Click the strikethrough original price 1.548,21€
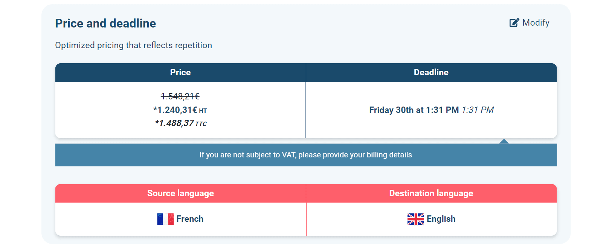Viewport: 609px width, 250px height. point(181,97)
